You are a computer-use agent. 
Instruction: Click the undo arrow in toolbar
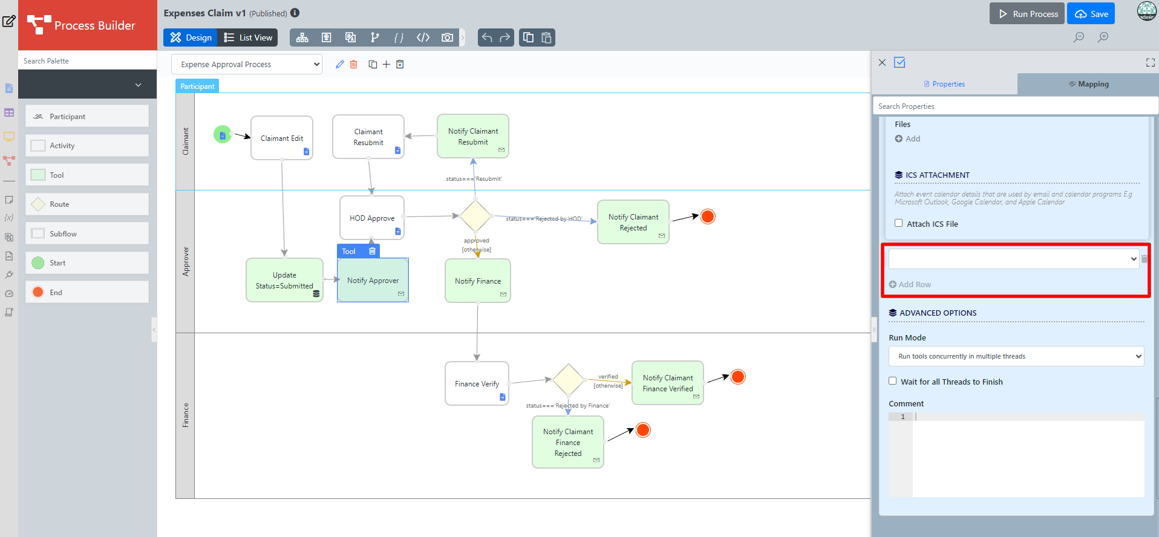[487, 37]
